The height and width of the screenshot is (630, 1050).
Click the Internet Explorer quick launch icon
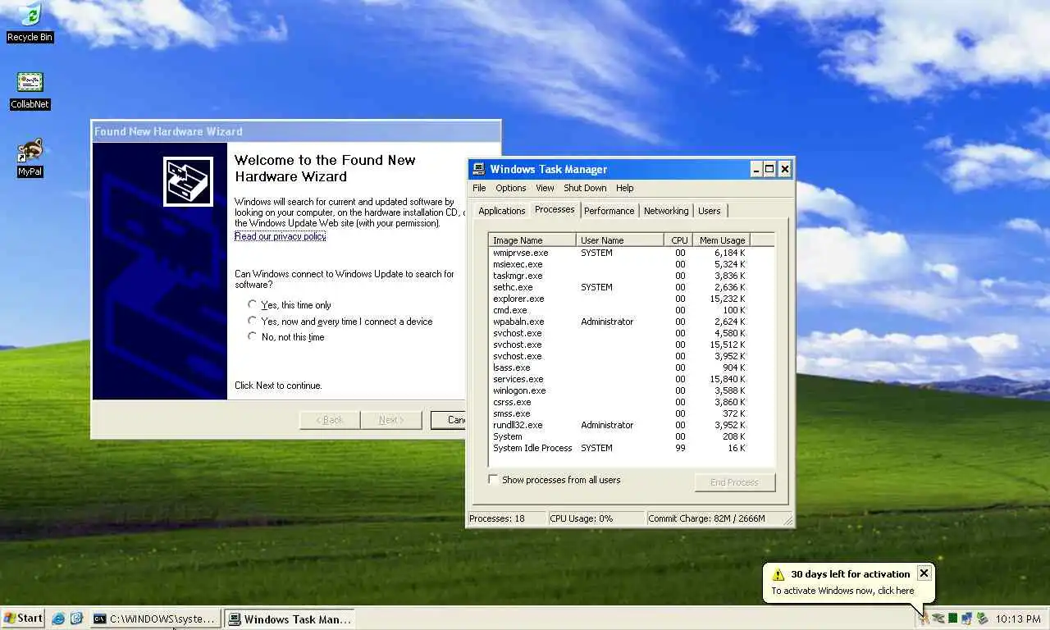[x=58, y=619]
